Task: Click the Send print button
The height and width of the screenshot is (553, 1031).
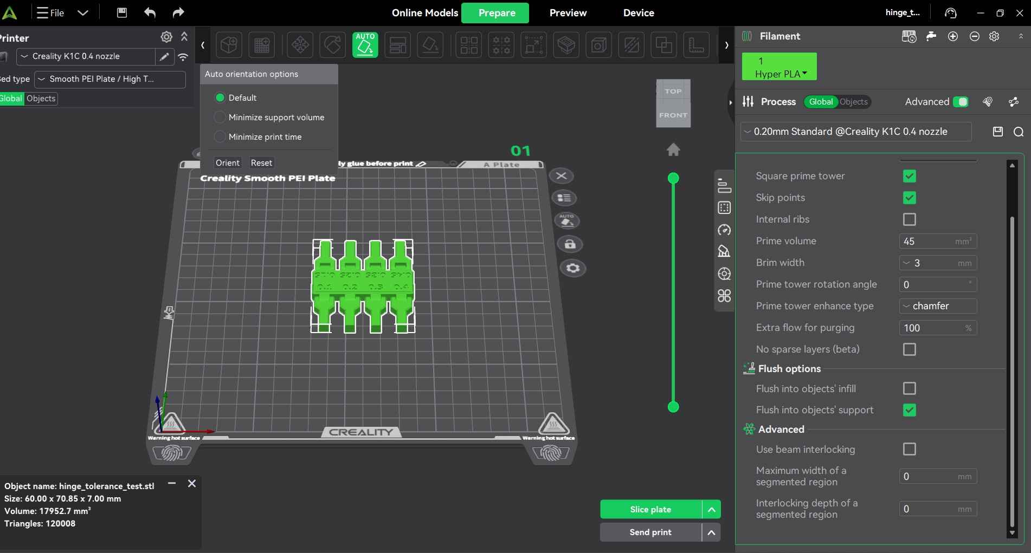Action: pos(649,532)
